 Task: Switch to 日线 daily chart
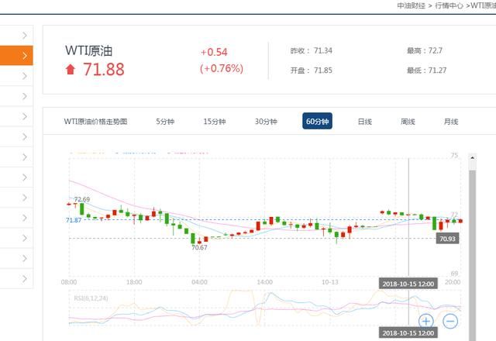tap(365, 122)
